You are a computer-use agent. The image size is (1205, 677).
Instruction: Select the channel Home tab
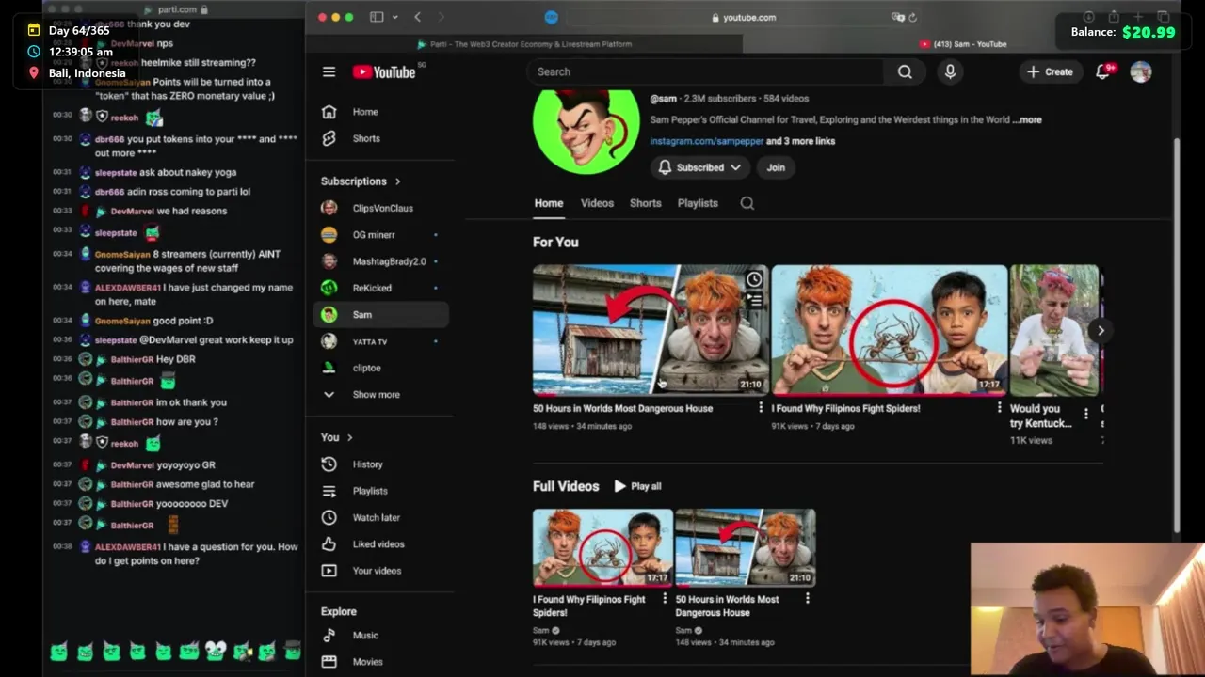549,203
